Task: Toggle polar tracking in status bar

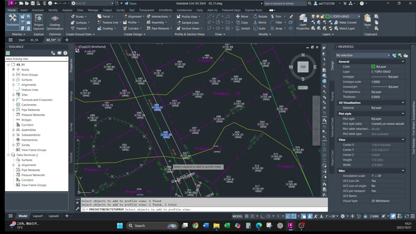Action: click(268, 216)
